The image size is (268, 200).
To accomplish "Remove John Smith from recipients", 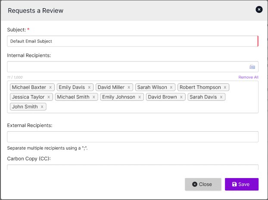I will click(x=42, y=107).
